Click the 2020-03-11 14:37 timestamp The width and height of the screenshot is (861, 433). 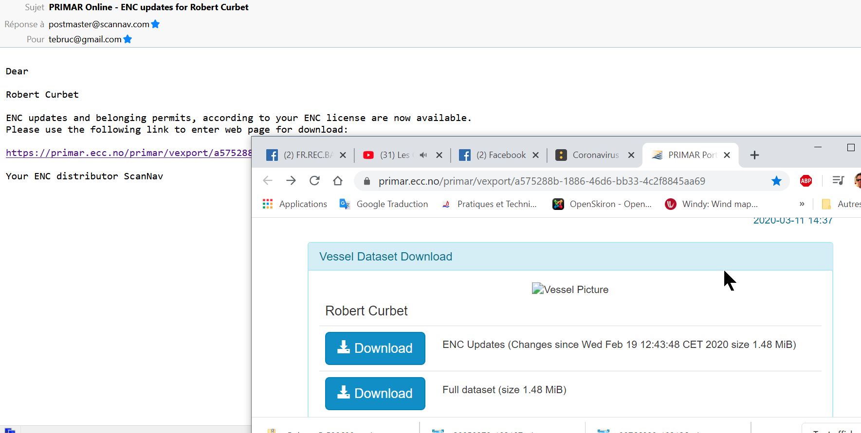[793, 221]
